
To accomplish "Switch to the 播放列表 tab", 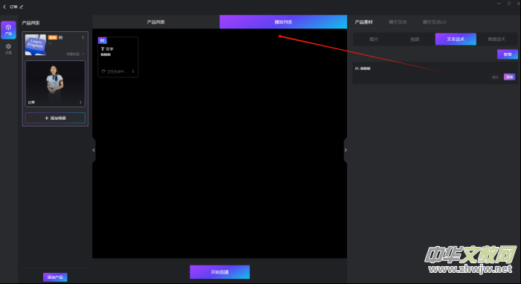I will tap(283, 22).
